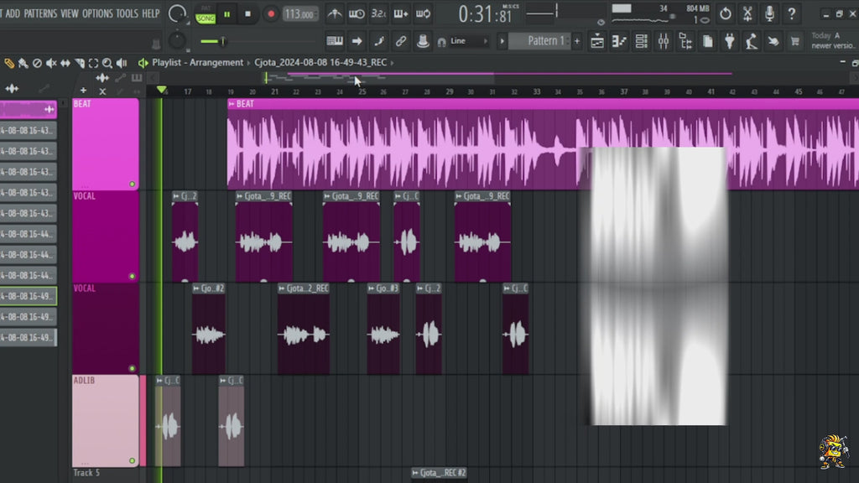Mute the ADLIB track
The width and height of the screenshot is (859, 483).
pos(132,460)
